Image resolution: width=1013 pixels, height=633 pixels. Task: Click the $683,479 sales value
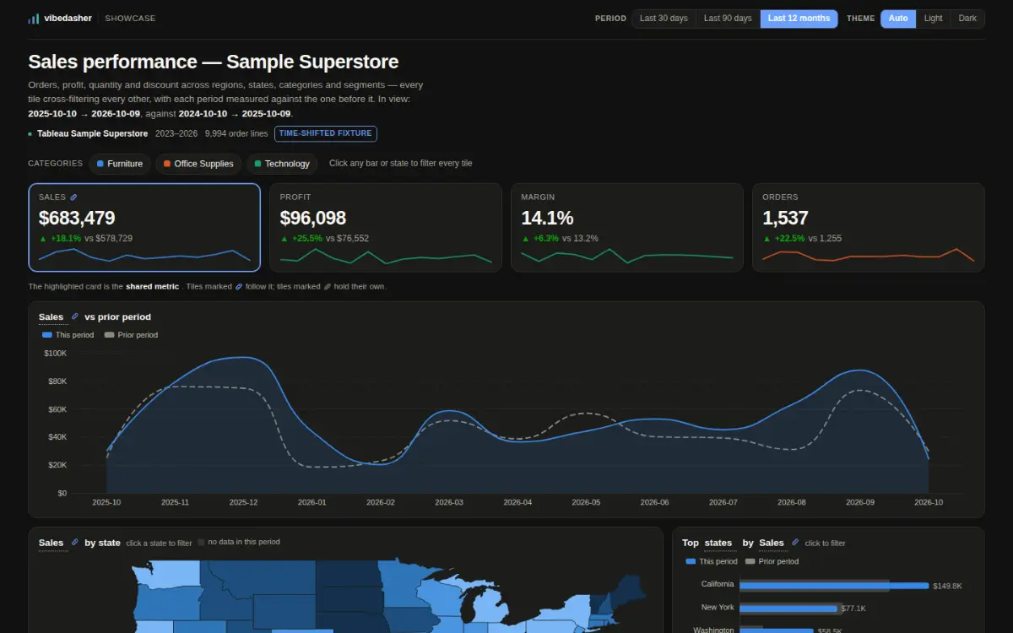[77, 218]
